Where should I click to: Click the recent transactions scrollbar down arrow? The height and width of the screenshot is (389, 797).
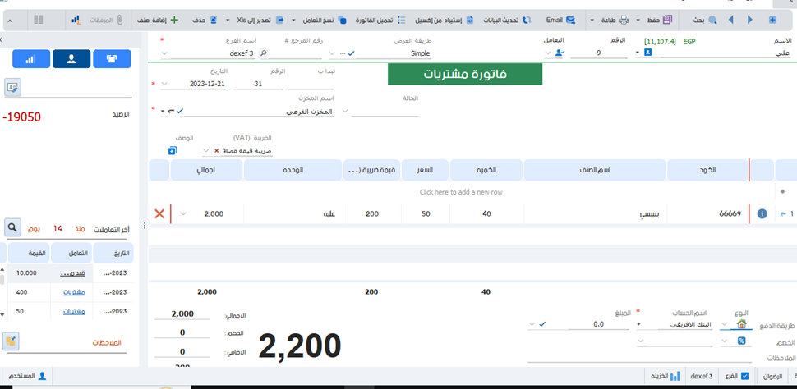(x=2, y=315)
